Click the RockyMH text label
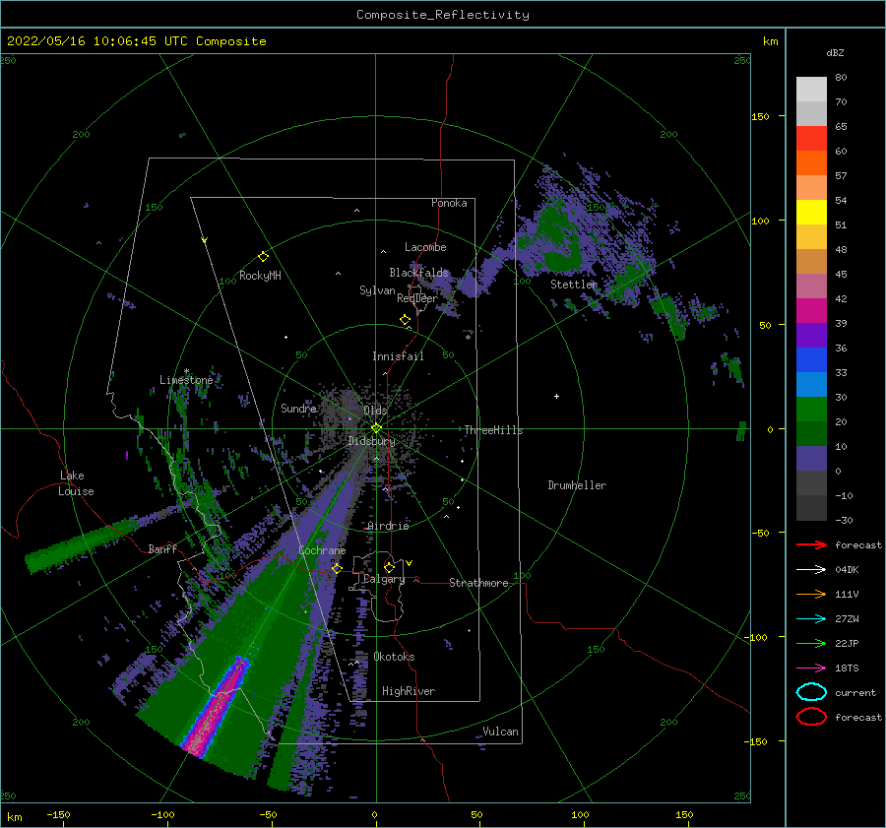The image size is (886, 828). (260, 276)
